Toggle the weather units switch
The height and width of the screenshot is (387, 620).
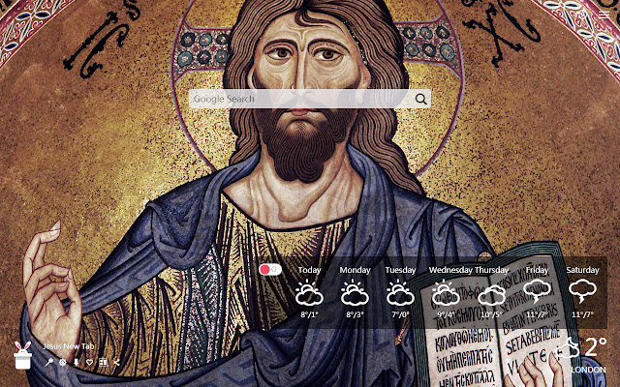[270, 269]
